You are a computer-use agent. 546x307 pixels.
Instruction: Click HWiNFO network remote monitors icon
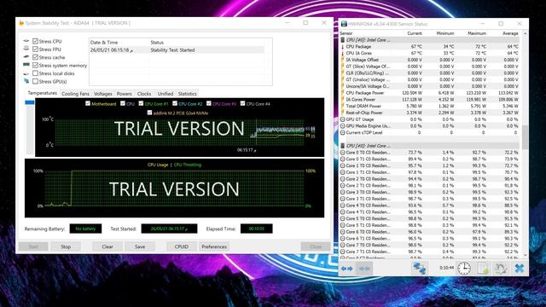coord(419,269)
